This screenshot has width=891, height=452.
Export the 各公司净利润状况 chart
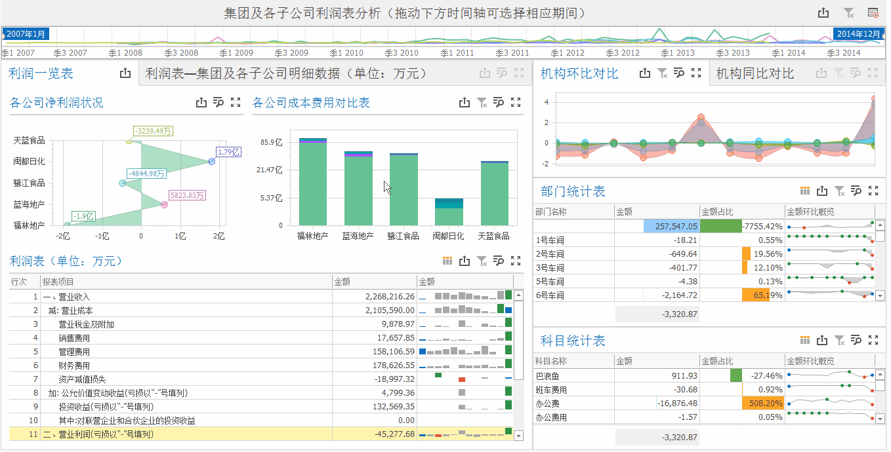[x=201, y=102]
